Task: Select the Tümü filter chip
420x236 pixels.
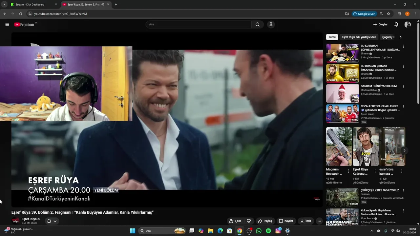Action: pos(332,37)
